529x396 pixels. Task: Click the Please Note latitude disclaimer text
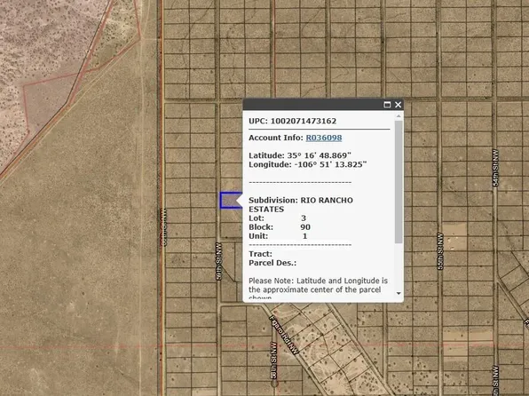[318, 289]
